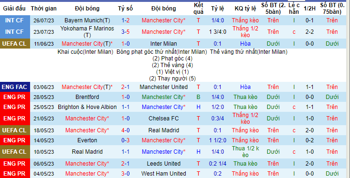Open the 3-5 score for Yokohama match
The width and height of the screenshot is (350, 178).
(126, 32)
